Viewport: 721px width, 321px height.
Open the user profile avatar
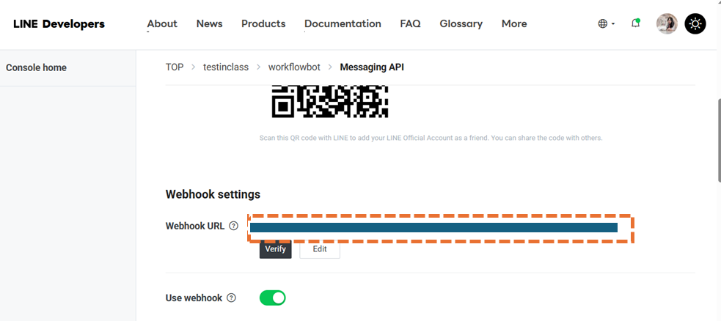[x=667, y=23]
